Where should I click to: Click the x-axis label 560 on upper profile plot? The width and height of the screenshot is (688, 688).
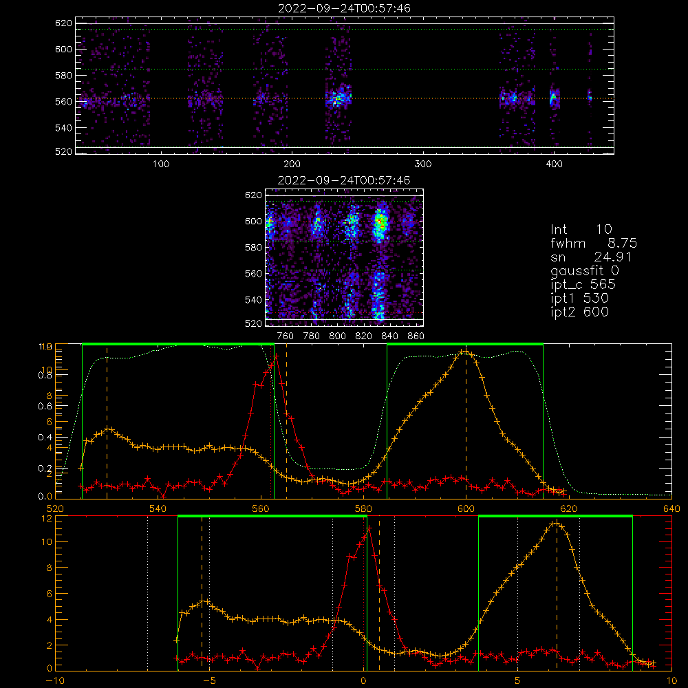[261, 508]
